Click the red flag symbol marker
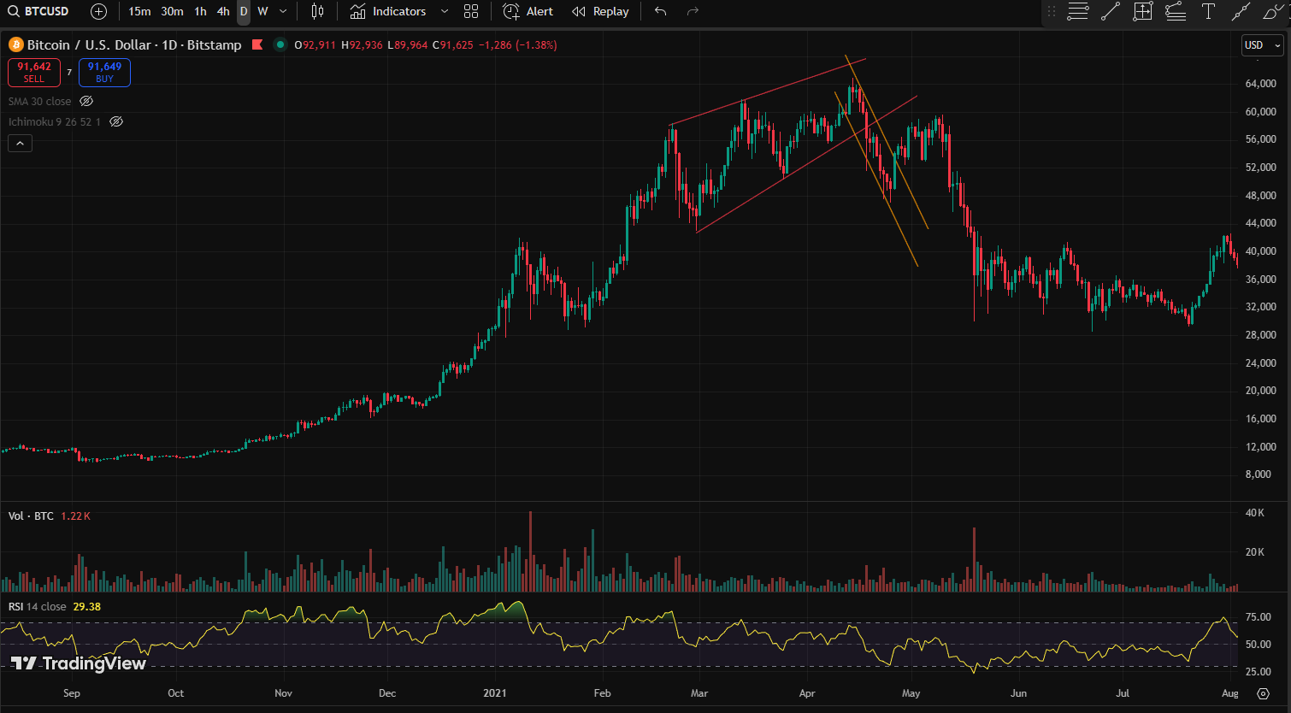1291x713 pixels. click(257, 44)
